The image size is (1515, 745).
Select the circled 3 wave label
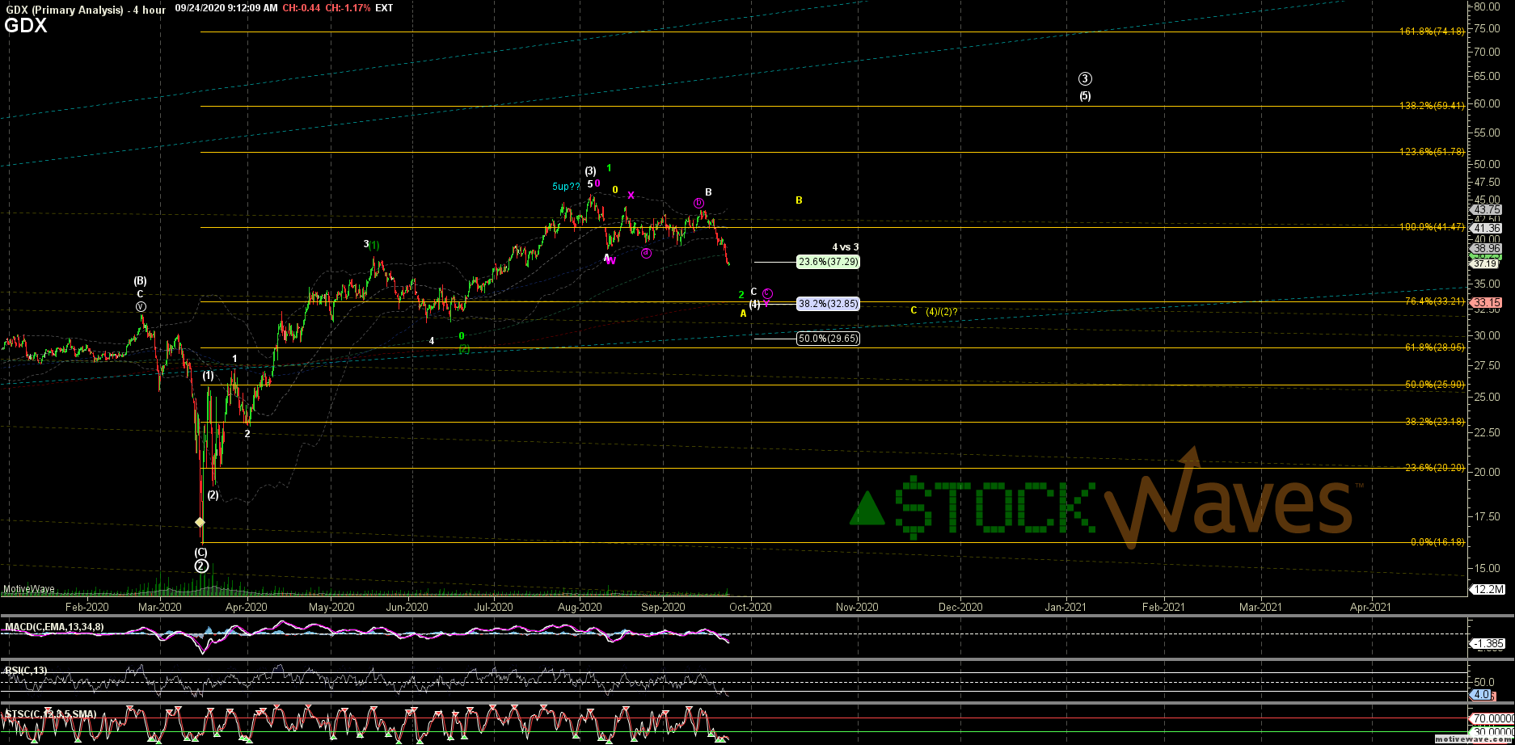[1085, 79]
